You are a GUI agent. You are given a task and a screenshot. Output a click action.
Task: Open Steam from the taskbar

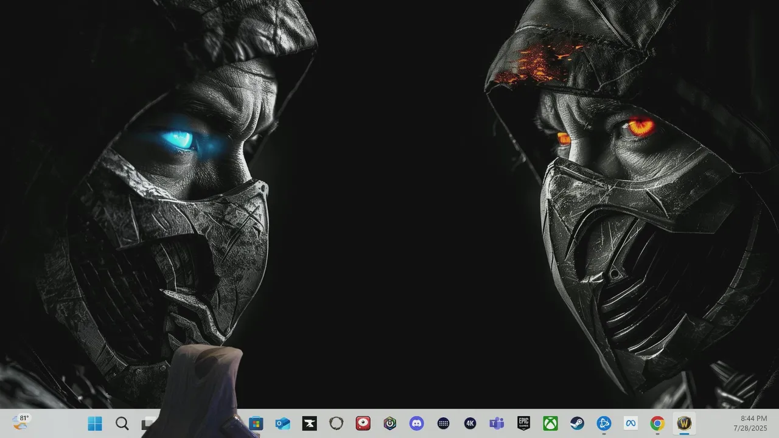point(577,423)
